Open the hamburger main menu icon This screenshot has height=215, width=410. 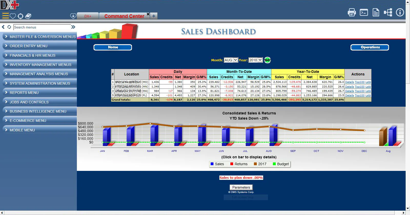[x=5, y=16]
